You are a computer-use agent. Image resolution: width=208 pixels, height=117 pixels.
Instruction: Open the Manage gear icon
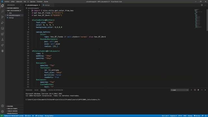point(2,111)
